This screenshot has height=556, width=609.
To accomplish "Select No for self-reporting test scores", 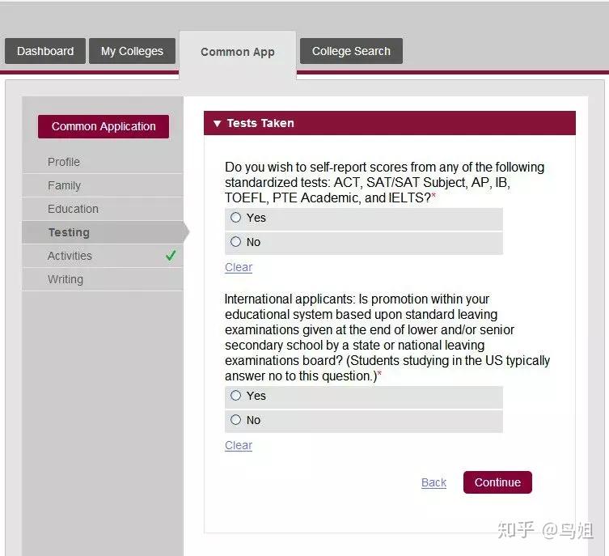I will pos(236,242).
